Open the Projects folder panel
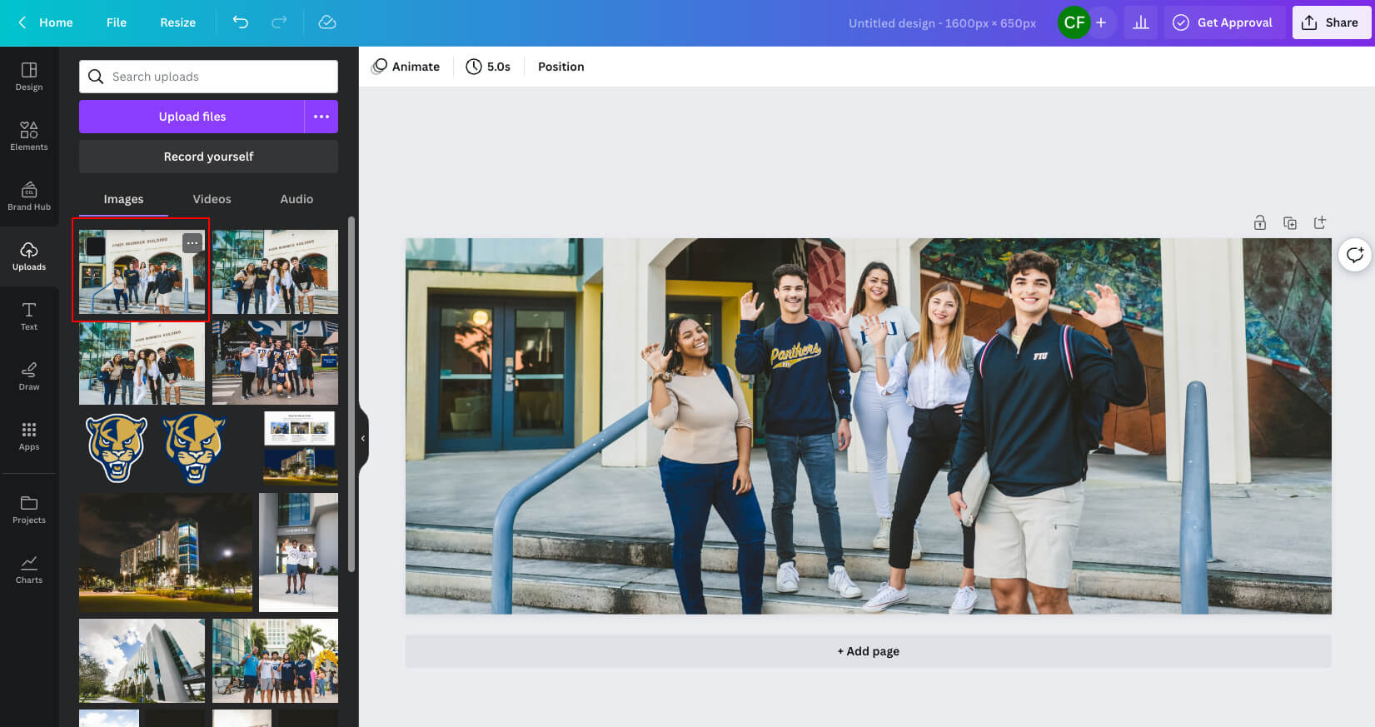The image size is (1375, 727). click(x=29, y=509)
